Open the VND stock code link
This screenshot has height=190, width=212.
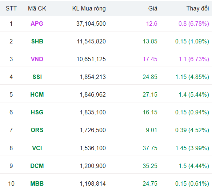coord(37,59)
